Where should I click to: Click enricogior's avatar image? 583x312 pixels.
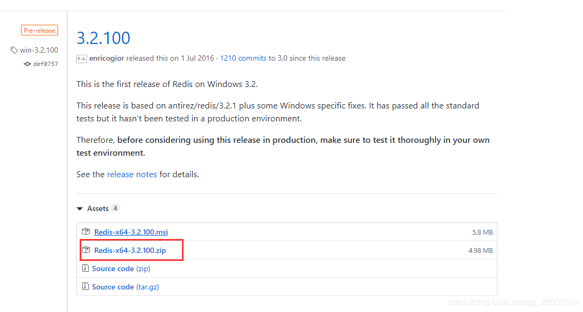[x=82, y=59]
